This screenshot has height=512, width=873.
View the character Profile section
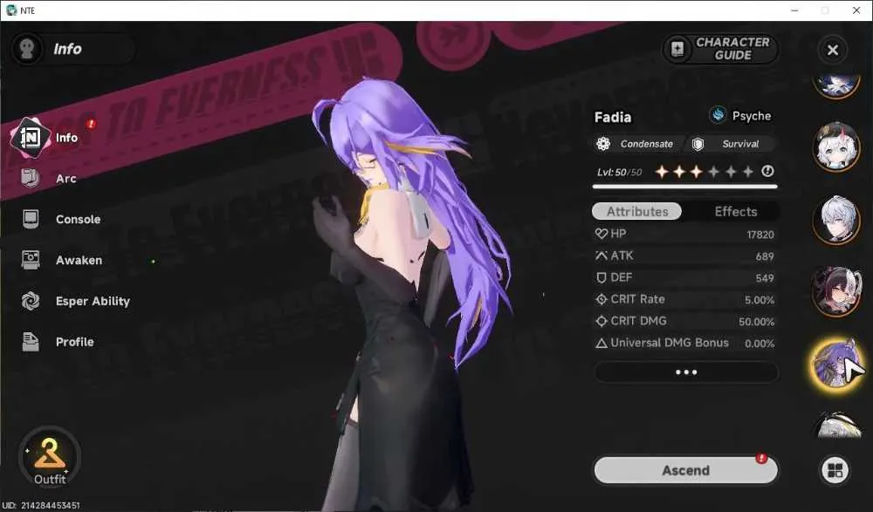[74, 342]
